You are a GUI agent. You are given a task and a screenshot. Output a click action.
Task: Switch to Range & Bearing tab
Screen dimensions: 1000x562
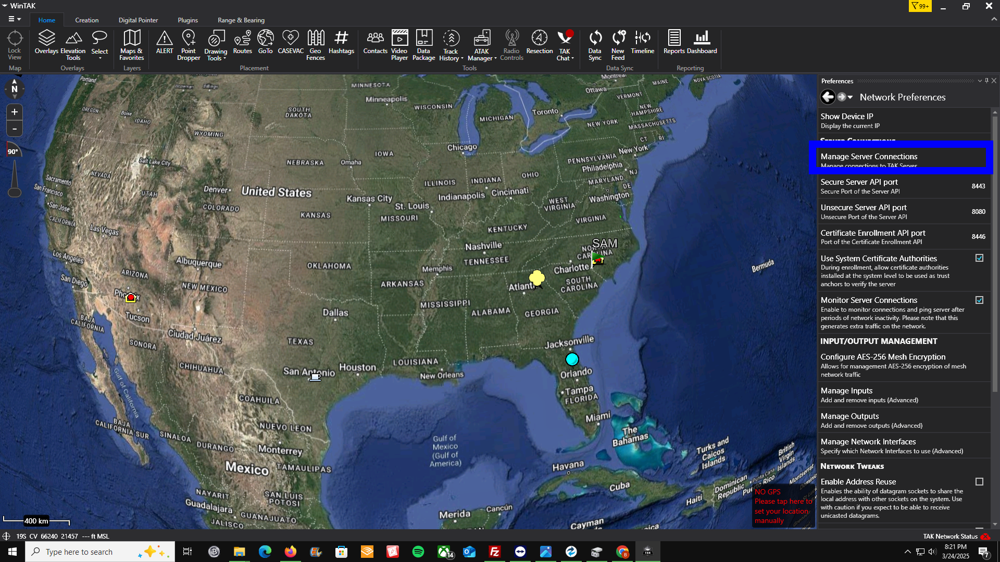coord(241,20)
